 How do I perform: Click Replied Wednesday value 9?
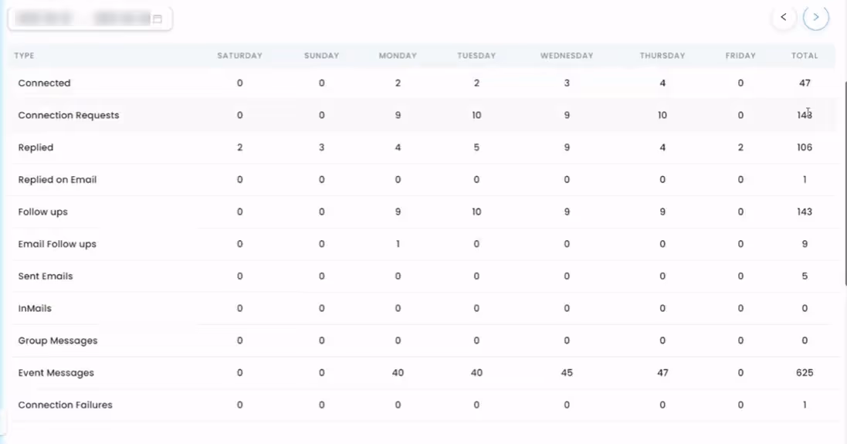tap(567, 147)
